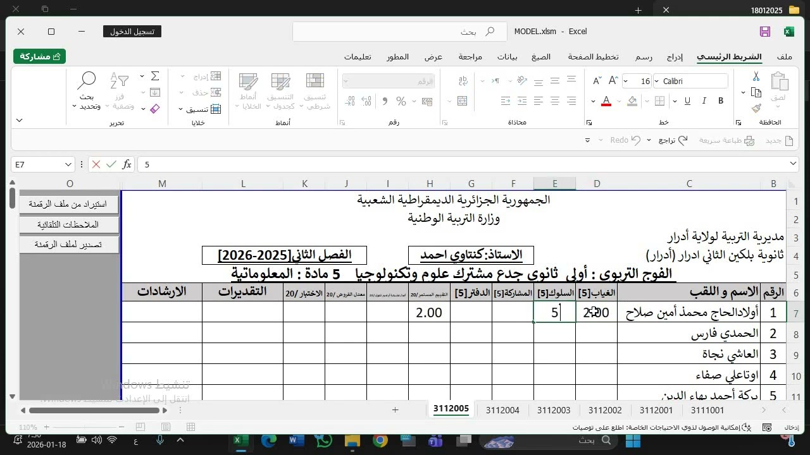Image resolution: width=810 pixels, height=455 pixels.
Task: Open Find and Select (بحث وتحديد) magnifier
Action: [x=87, y=91]
